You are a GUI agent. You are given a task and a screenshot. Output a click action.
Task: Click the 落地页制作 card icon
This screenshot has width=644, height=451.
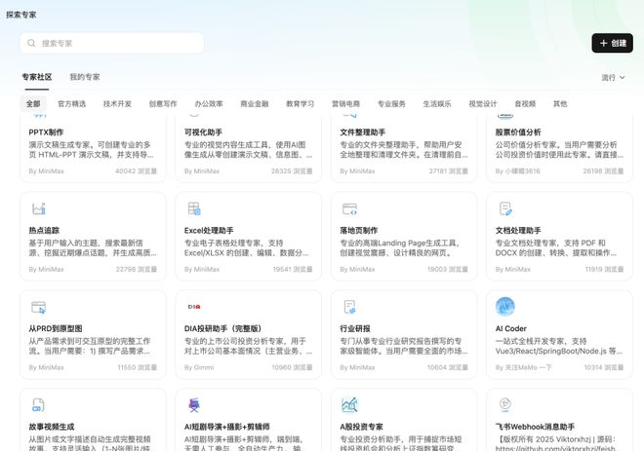coord(349,208)
